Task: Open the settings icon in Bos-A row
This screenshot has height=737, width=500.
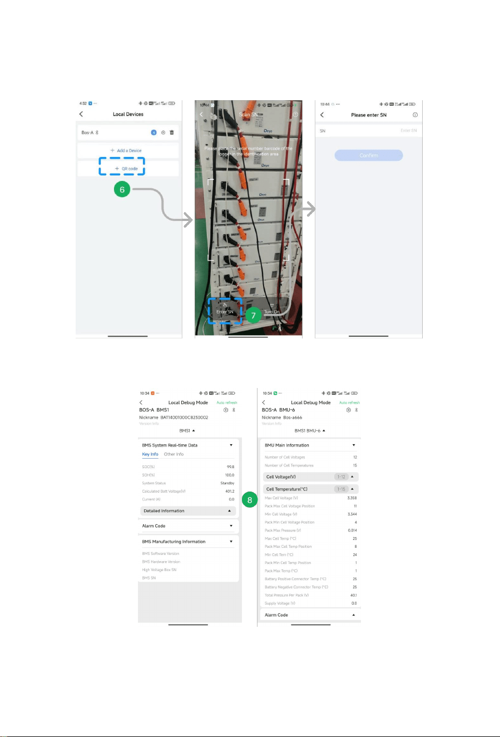Action: [x=163, y=132]
